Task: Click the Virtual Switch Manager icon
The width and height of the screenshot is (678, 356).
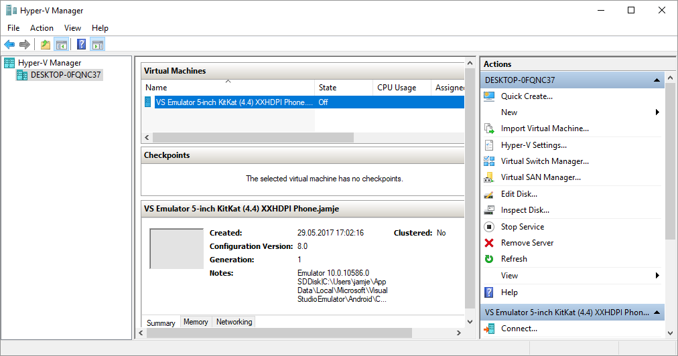Action: 489,161
